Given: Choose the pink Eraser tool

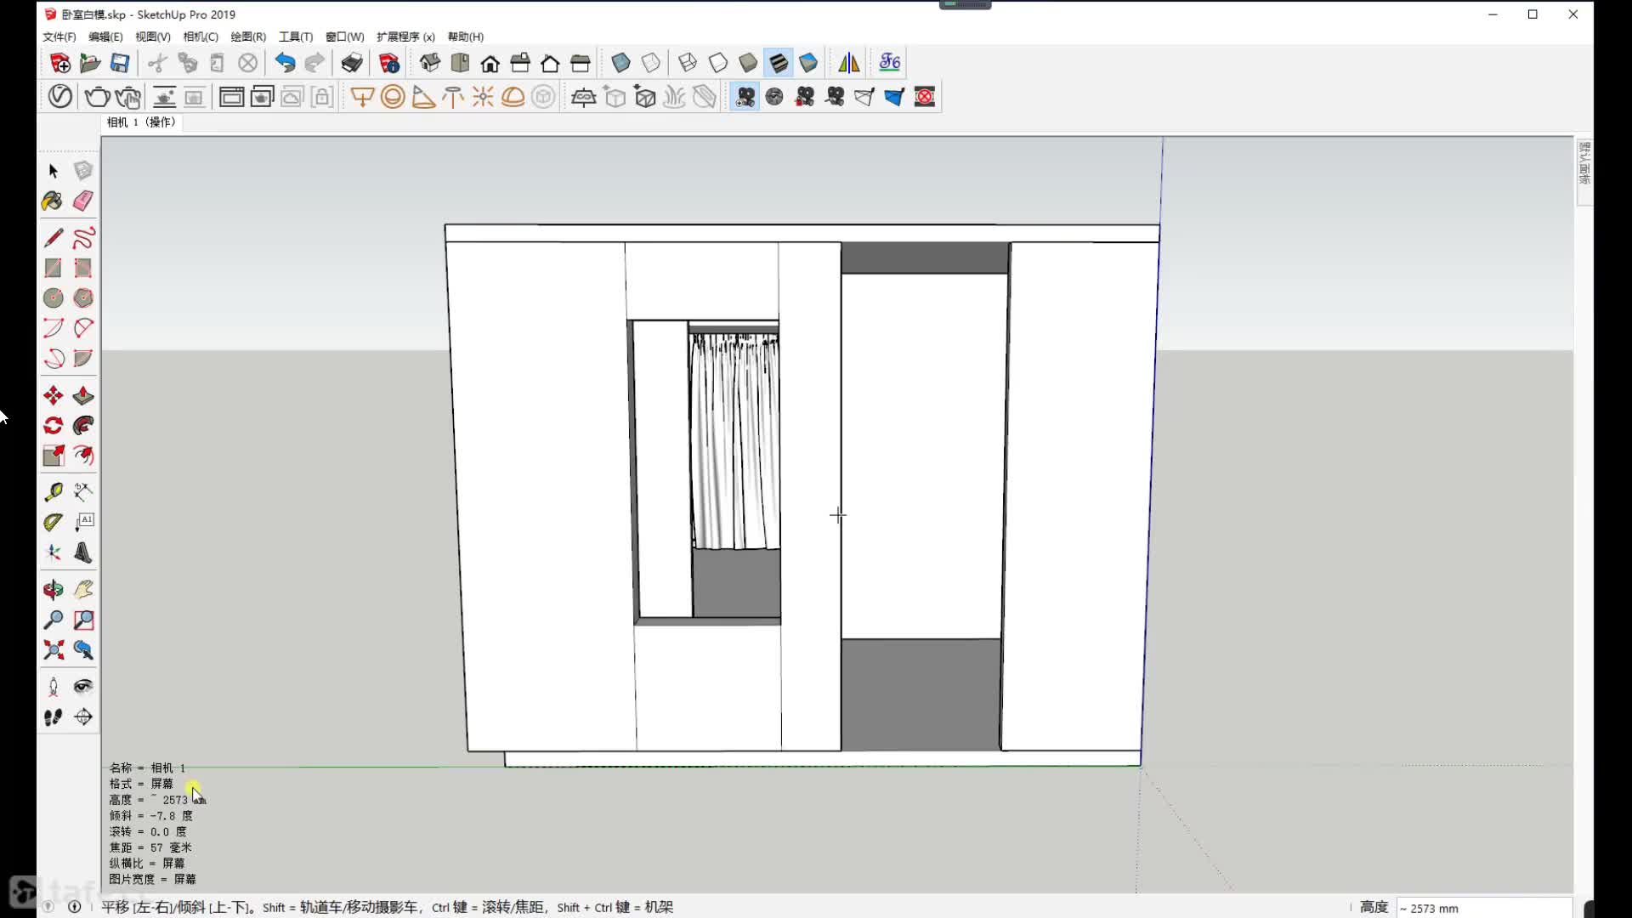Looking at the screenshot, I should pos(83,201).
